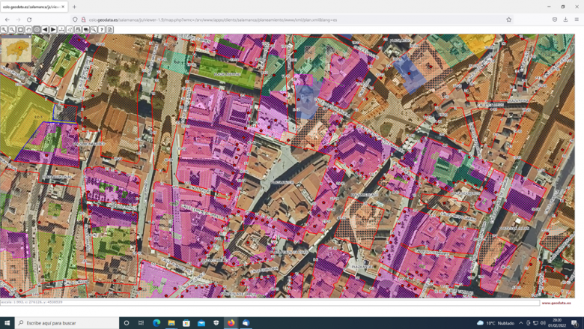Screen dimensions: 584x329
Task: Go to previous map extent arrow
Action: point(45,30)
